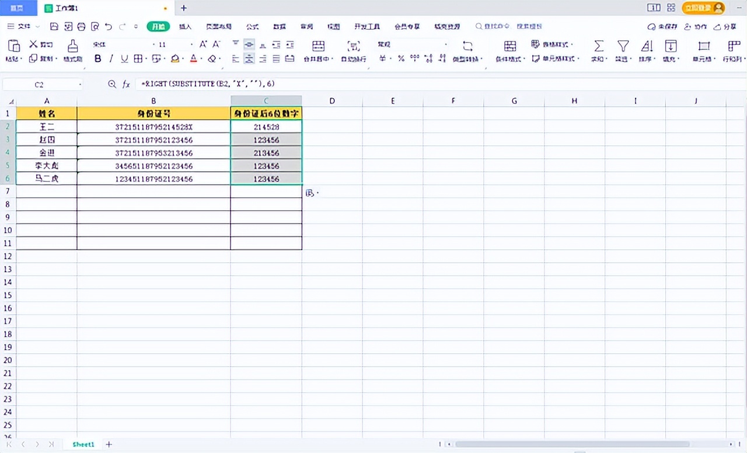Click the AutoSum sigma icon
Viewport: 747px width, 453px height.
[x=598, y=46]
